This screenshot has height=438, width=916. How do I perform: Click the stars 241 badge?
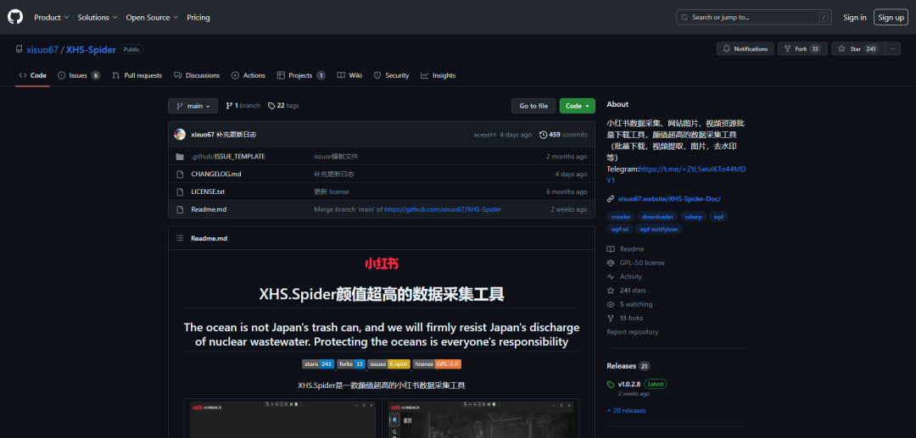point(318,364)
